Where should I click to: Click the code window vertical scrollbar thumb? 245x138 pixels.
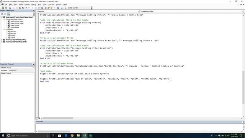pos(243,87)
